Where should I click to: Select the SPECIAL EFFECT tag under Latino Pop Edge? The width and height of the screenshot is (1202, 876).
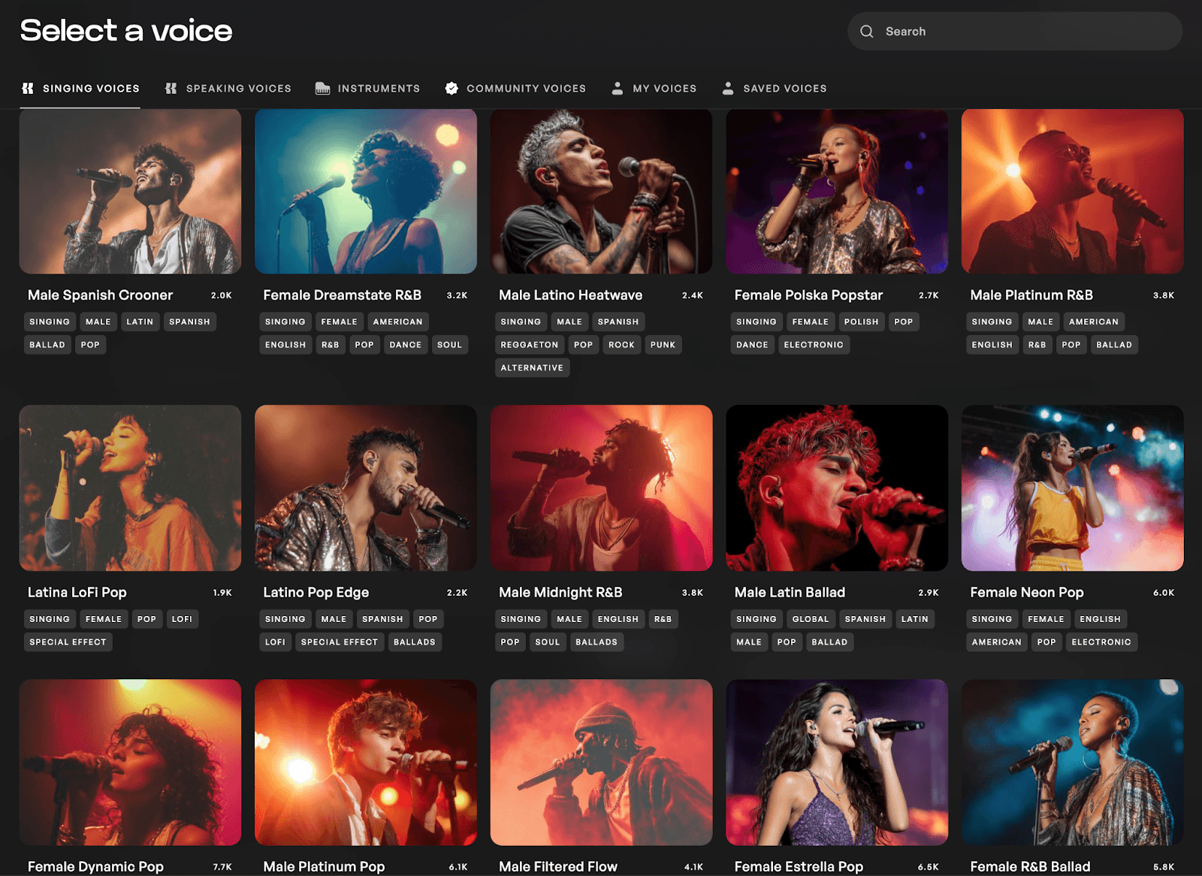tap(339, 642)
